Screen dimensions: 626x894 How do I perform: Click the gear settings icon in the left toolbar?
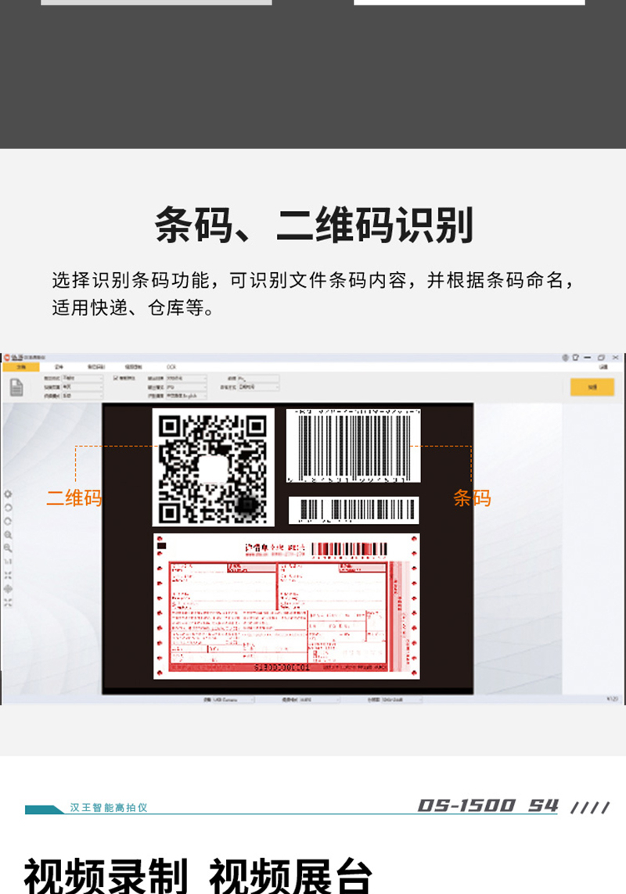click(8, 494)
